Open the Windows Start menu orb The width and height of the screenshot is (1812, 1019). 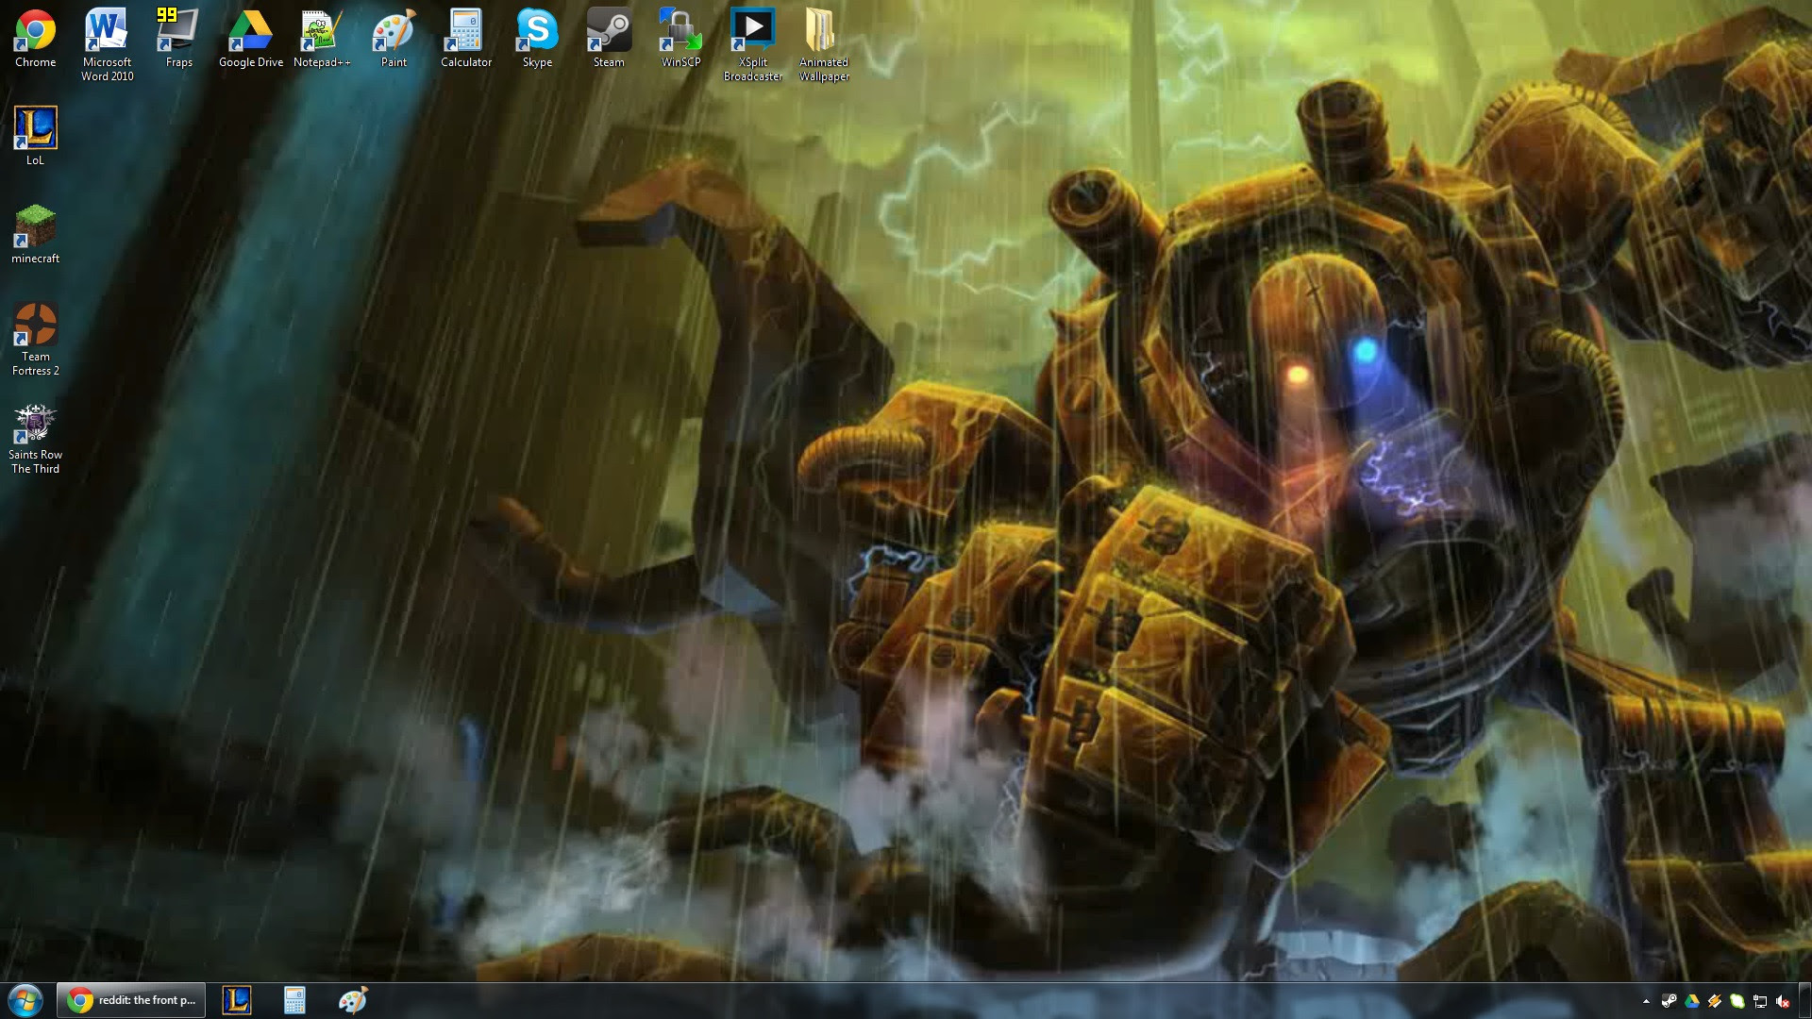pos(25,1000)
